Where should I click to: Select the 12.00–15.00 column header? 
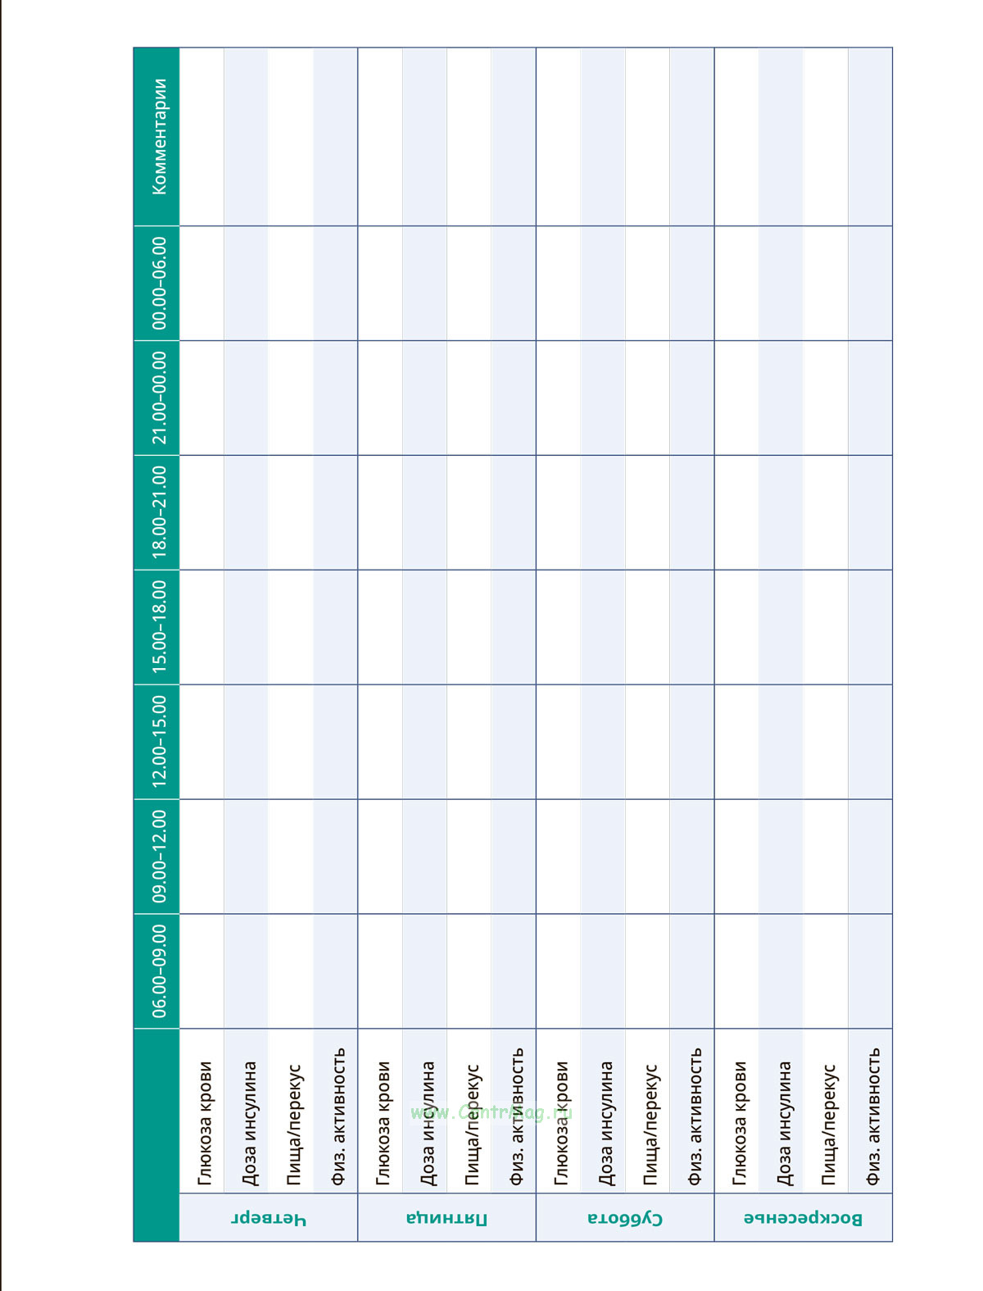tap(158, 742)
